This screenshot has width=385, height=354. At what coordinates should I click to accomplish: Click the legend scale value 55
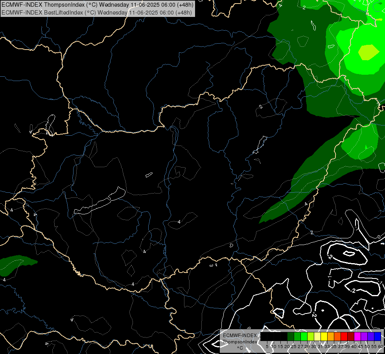(x=374, y=347)
